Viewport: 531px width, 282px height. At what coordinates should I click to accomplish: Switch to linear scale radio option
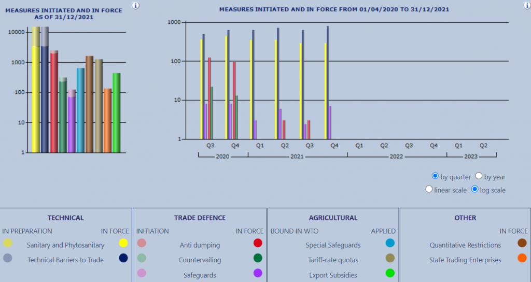pyautogui.click(x=429, y=189)
